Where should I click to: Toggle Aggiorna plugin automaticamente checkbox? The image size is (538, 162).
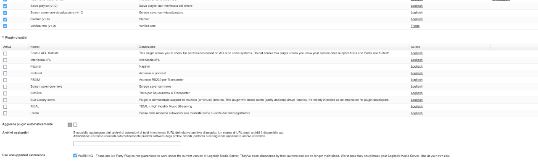click(75, 125)
